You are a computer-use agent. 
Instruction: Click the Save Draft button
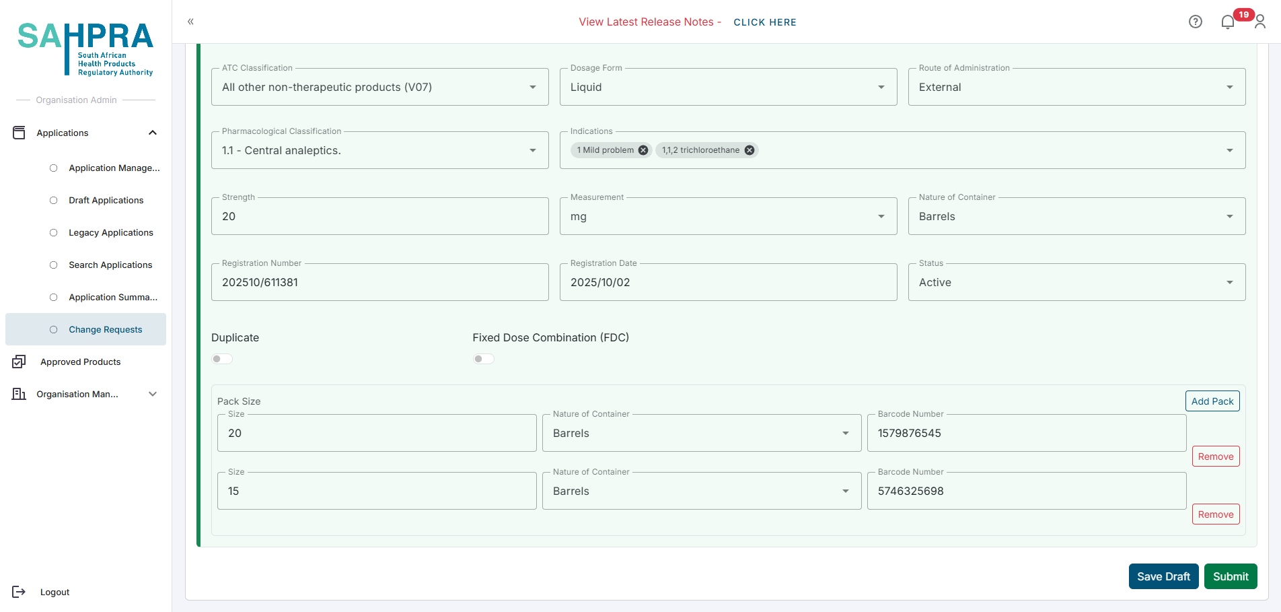1163,576
